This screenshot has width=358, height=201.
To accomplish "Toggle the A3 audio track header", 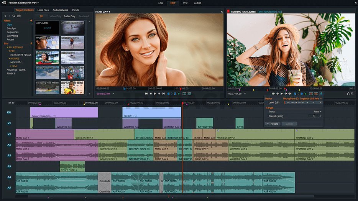I will tap(9, 166).
